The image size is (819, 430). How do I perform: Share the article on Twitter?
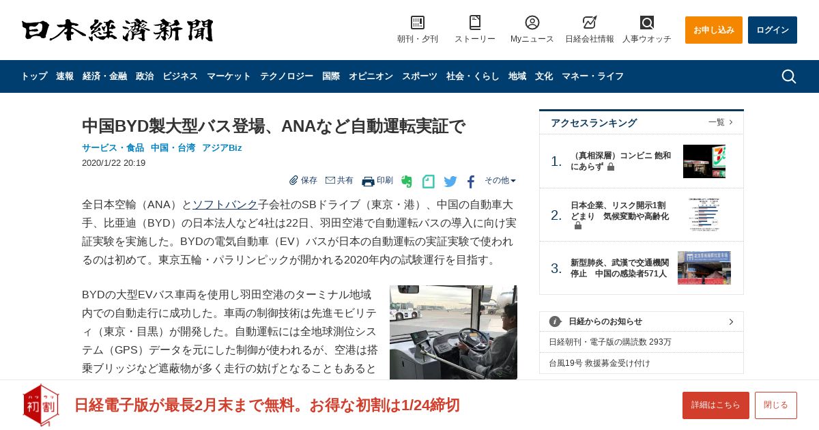[450, 182]
